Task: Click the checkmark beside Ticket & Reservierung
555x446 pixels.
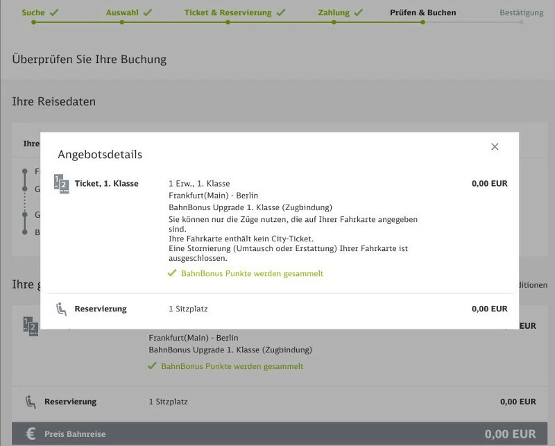Action: [x=281, y=12]
